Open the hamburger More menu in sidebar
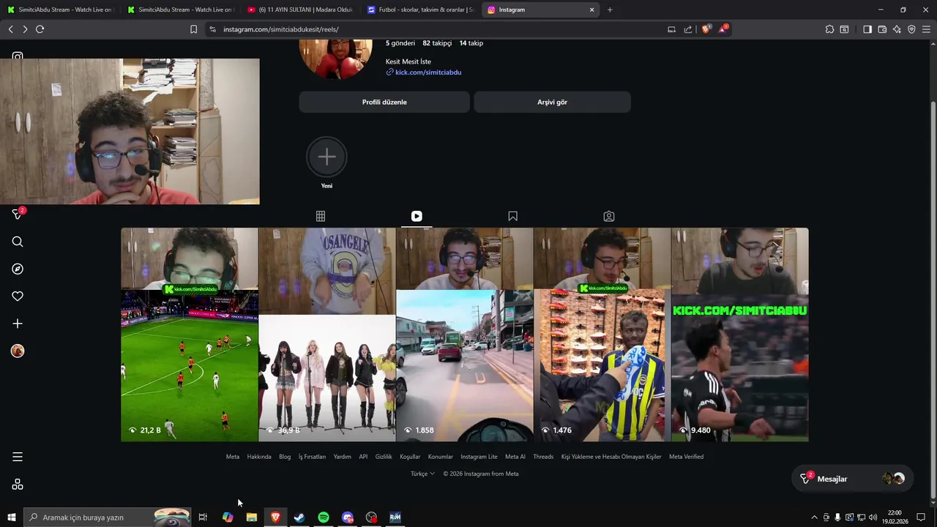This screenshot has width=937, height=527. click(x=18, y=457)
